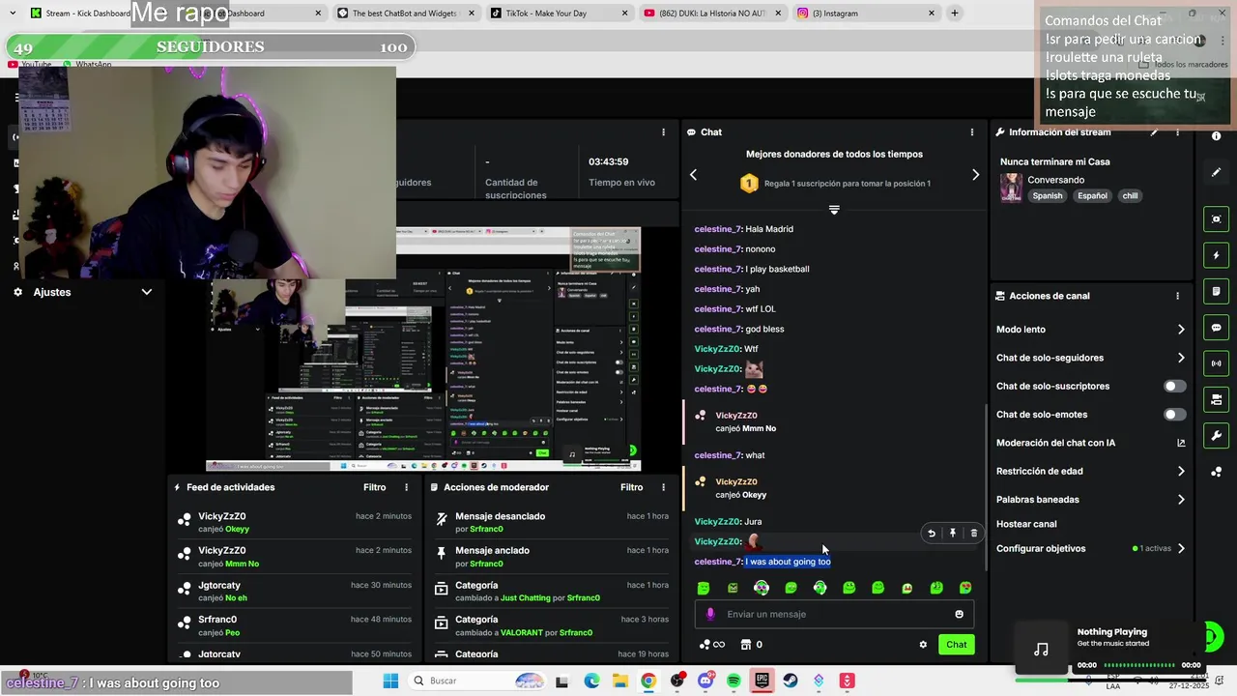Screen dimensions: 1237x696
Task: Expand Chat de solo-seguidores settings
Action: click(x=1181, y=358)
